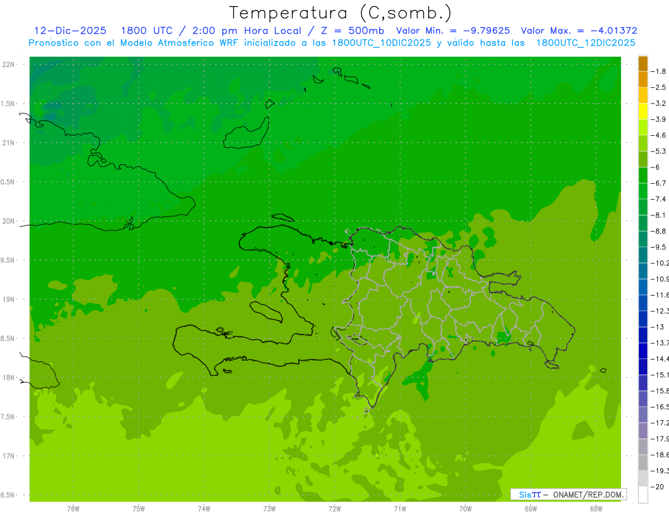Click the '74W' longitude label
The image size is (669, 516).
point(204,508)
